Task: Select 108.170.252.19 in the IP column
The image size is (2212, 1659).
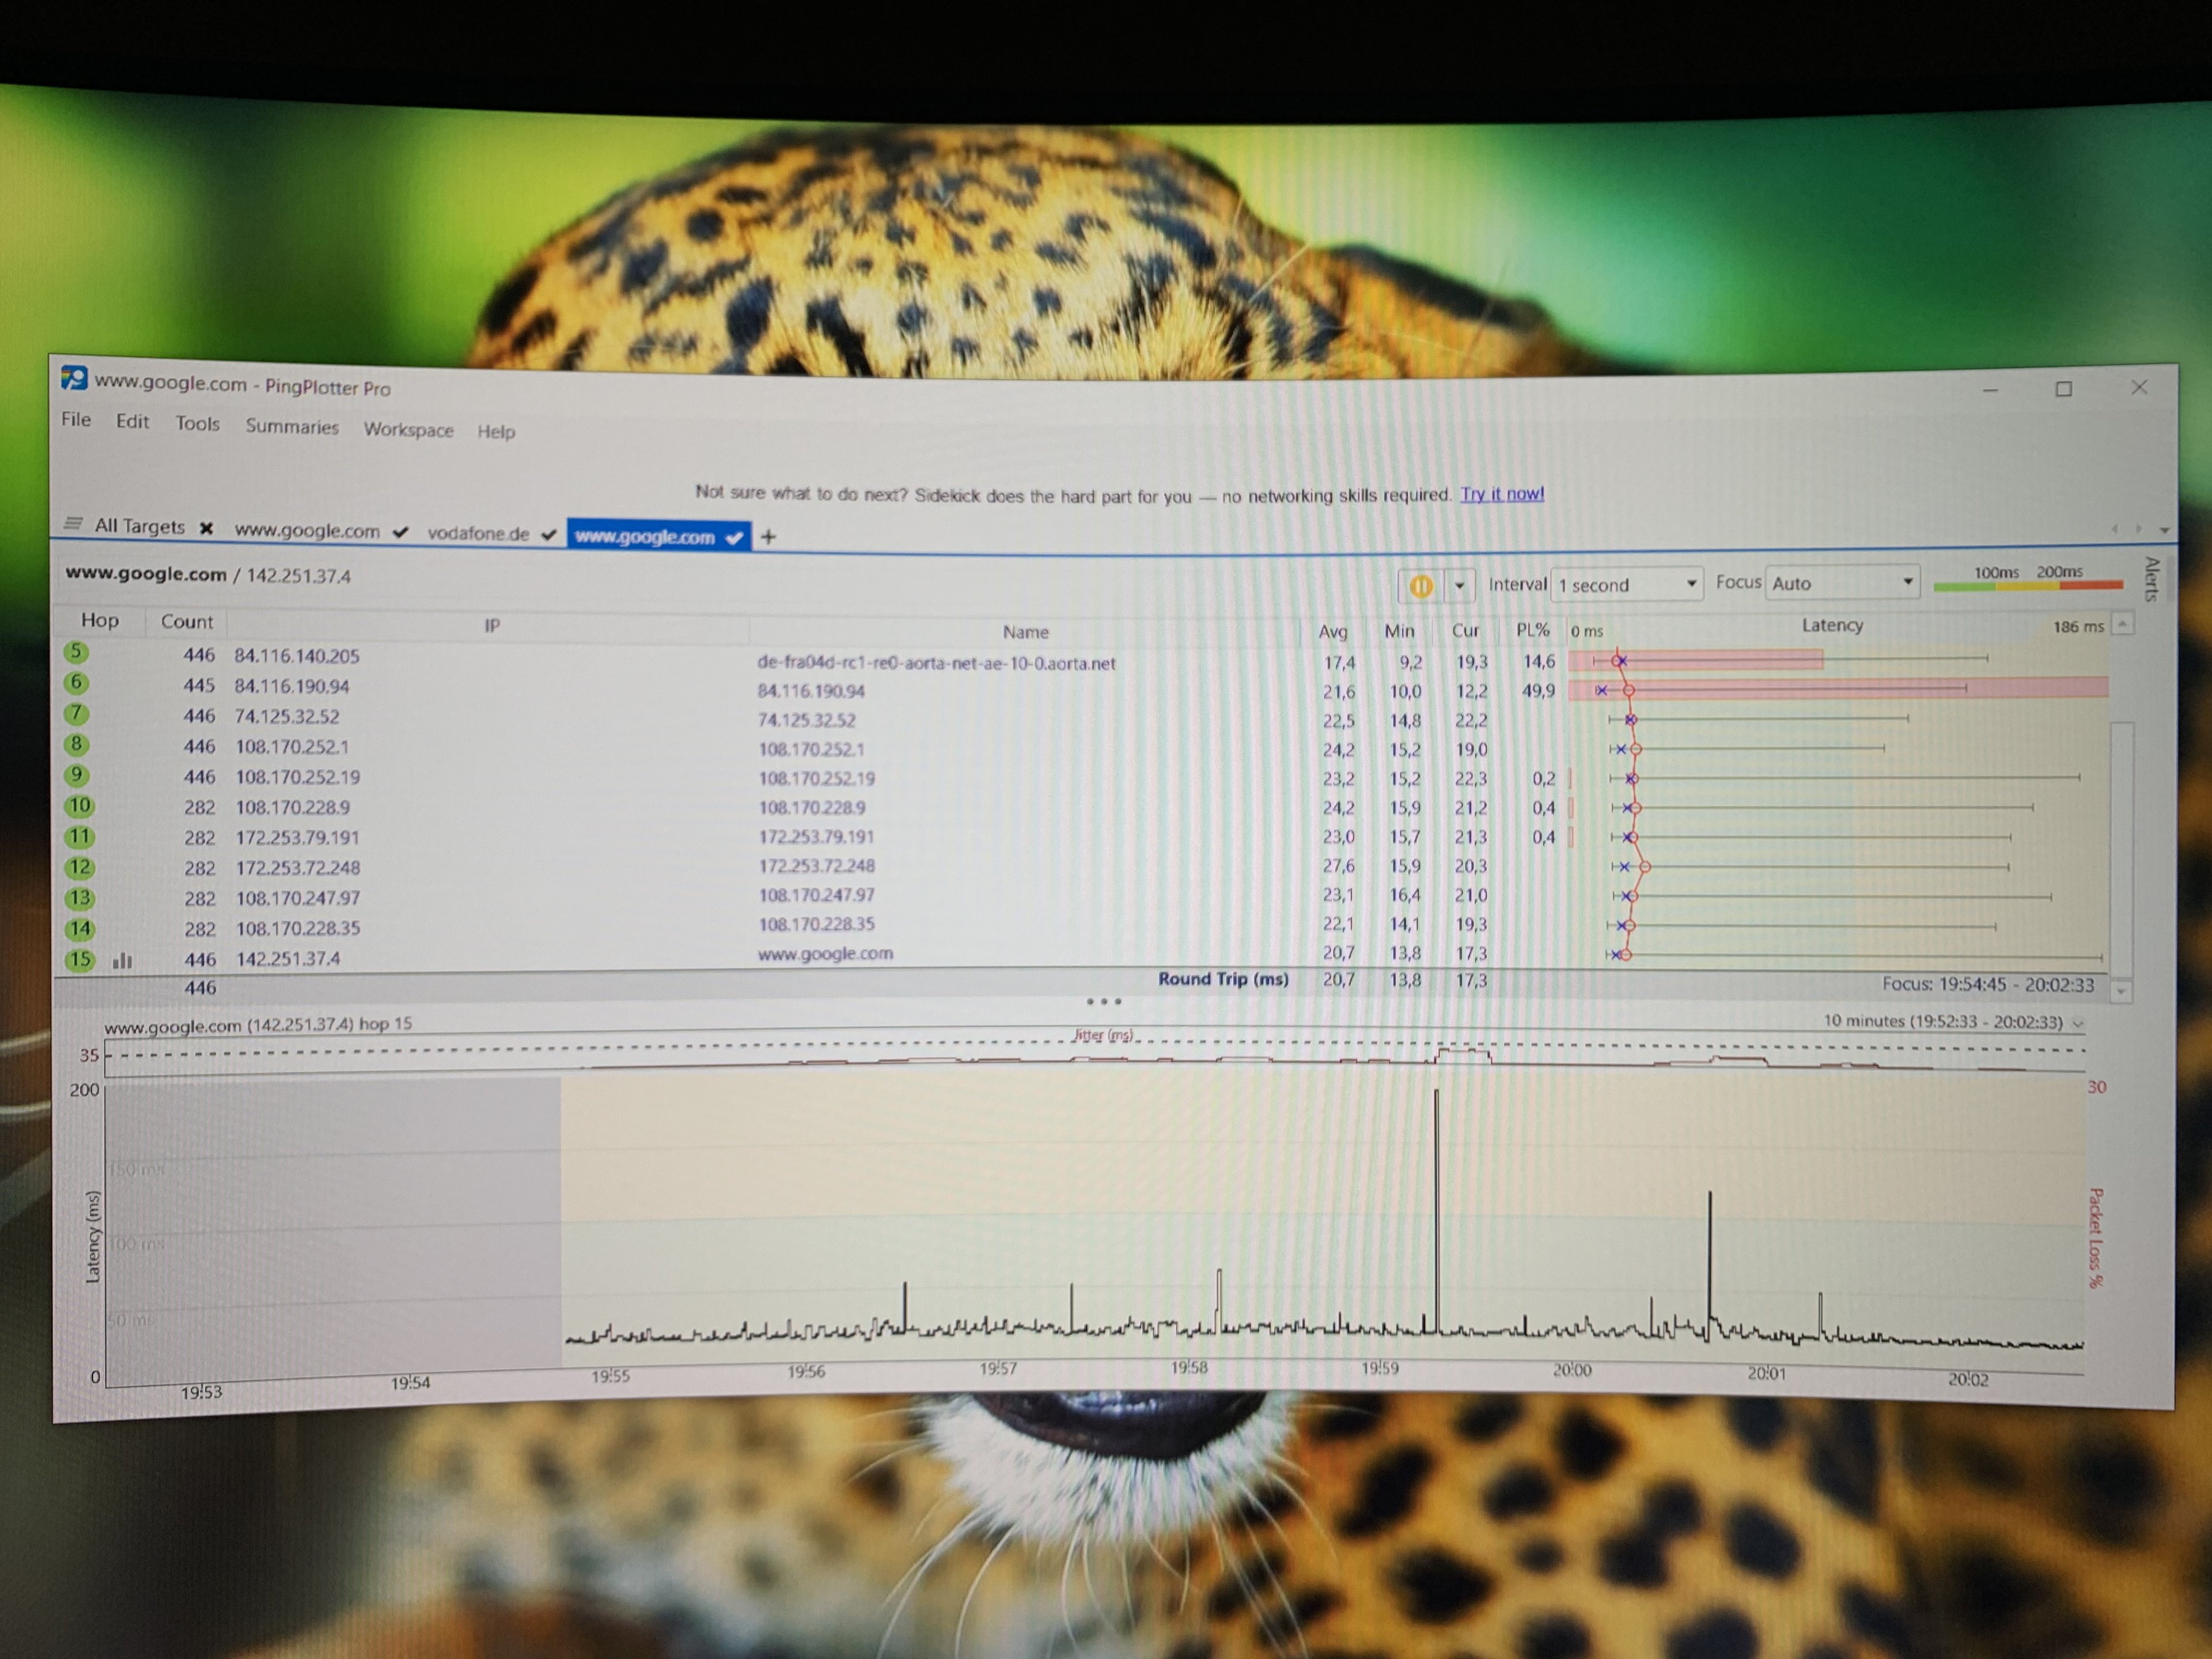Action: [298, 777]
